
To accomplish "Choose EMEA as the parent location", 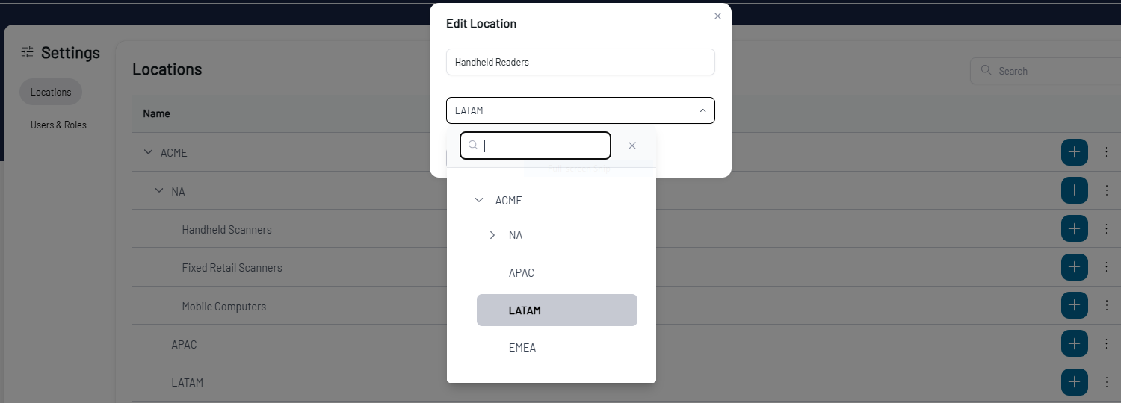I will [522, 348].
